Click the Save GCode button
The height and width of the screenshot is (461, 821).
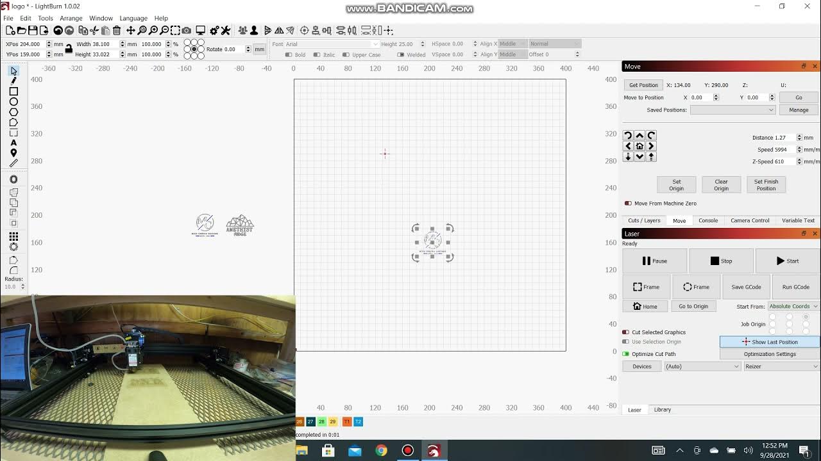tap(747, 287)
